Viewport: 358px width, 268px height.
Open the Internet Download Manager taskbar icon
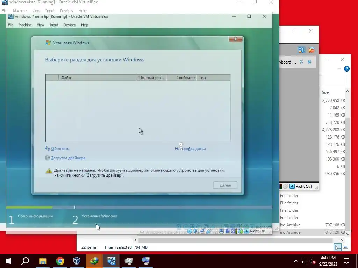coord(94,261)
